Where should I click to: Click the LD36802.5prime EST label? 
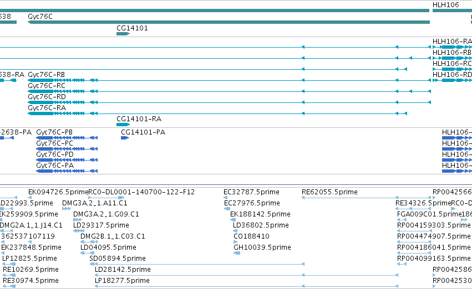(261, 226)
